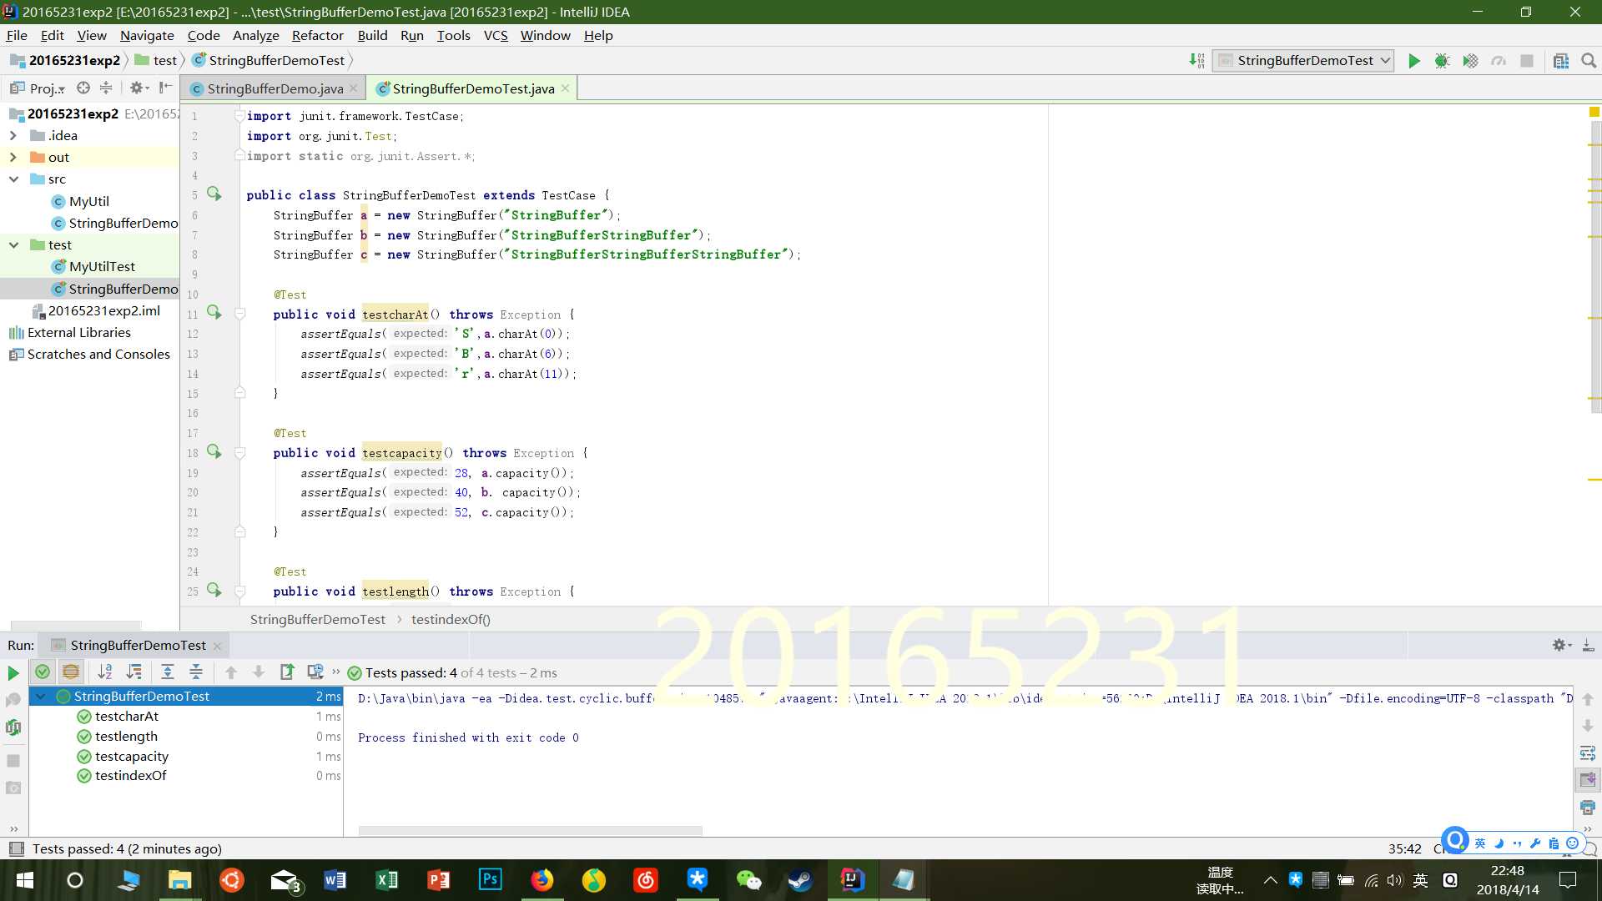Collapse all in Project panel toolbar

coord(106,88)
